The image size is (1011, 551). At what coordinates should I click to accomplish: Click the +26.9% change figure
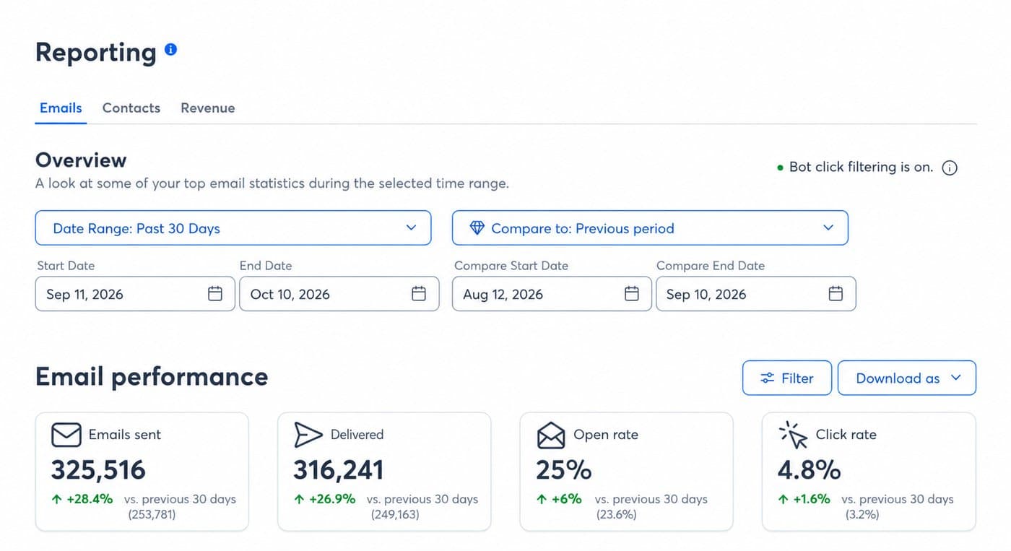332,499
